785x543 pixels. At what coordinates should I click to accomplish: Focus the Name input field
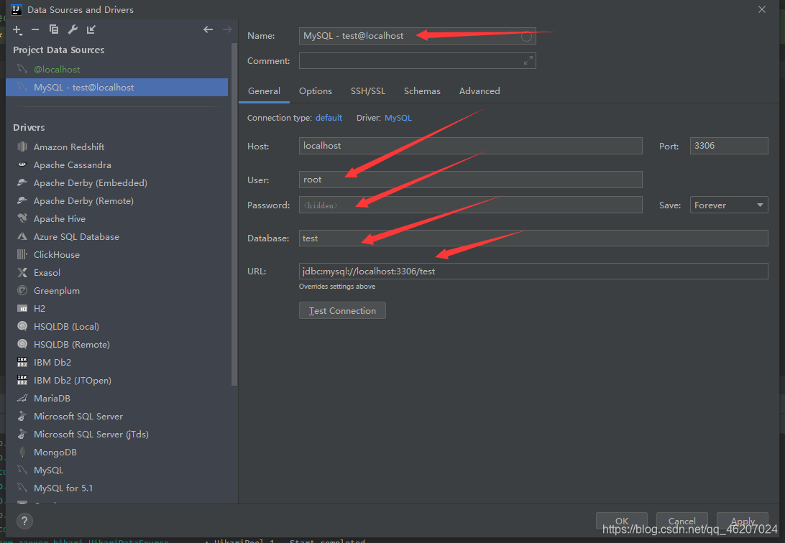click(x=418, y=36)
